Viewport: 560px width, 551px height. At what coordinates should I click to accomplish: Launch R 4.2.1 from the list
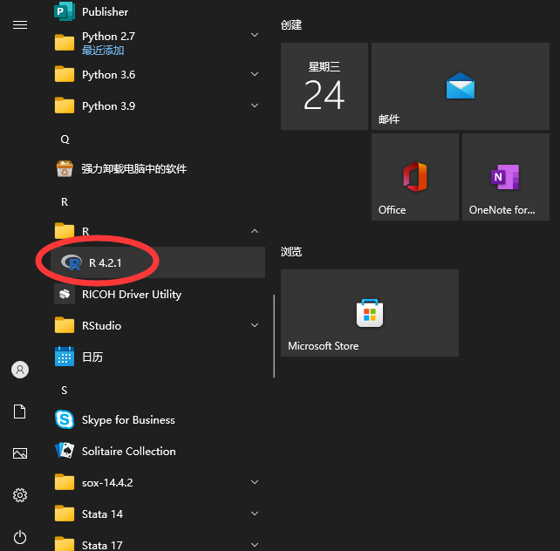tap(158, 262)
